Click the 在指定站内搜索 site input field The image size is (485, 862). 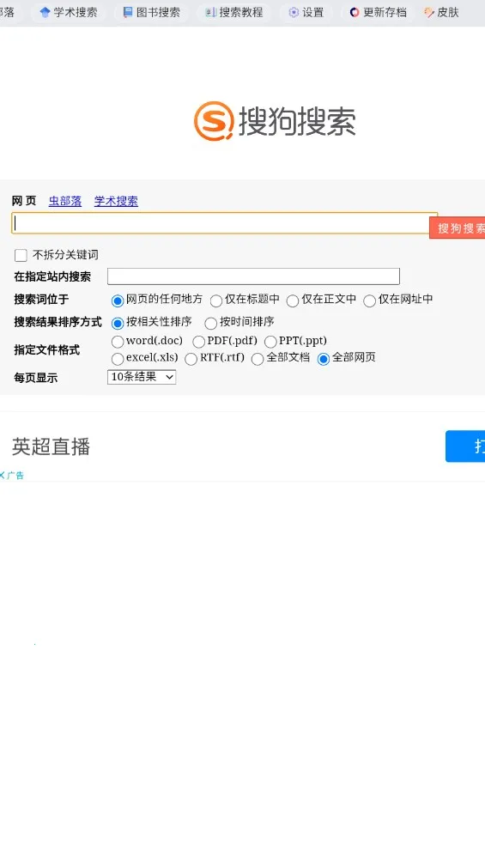point(253,276)
